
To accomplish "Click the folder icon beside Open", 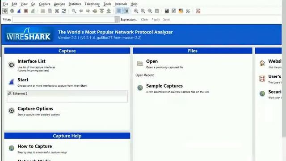I will tap(140, 64).
